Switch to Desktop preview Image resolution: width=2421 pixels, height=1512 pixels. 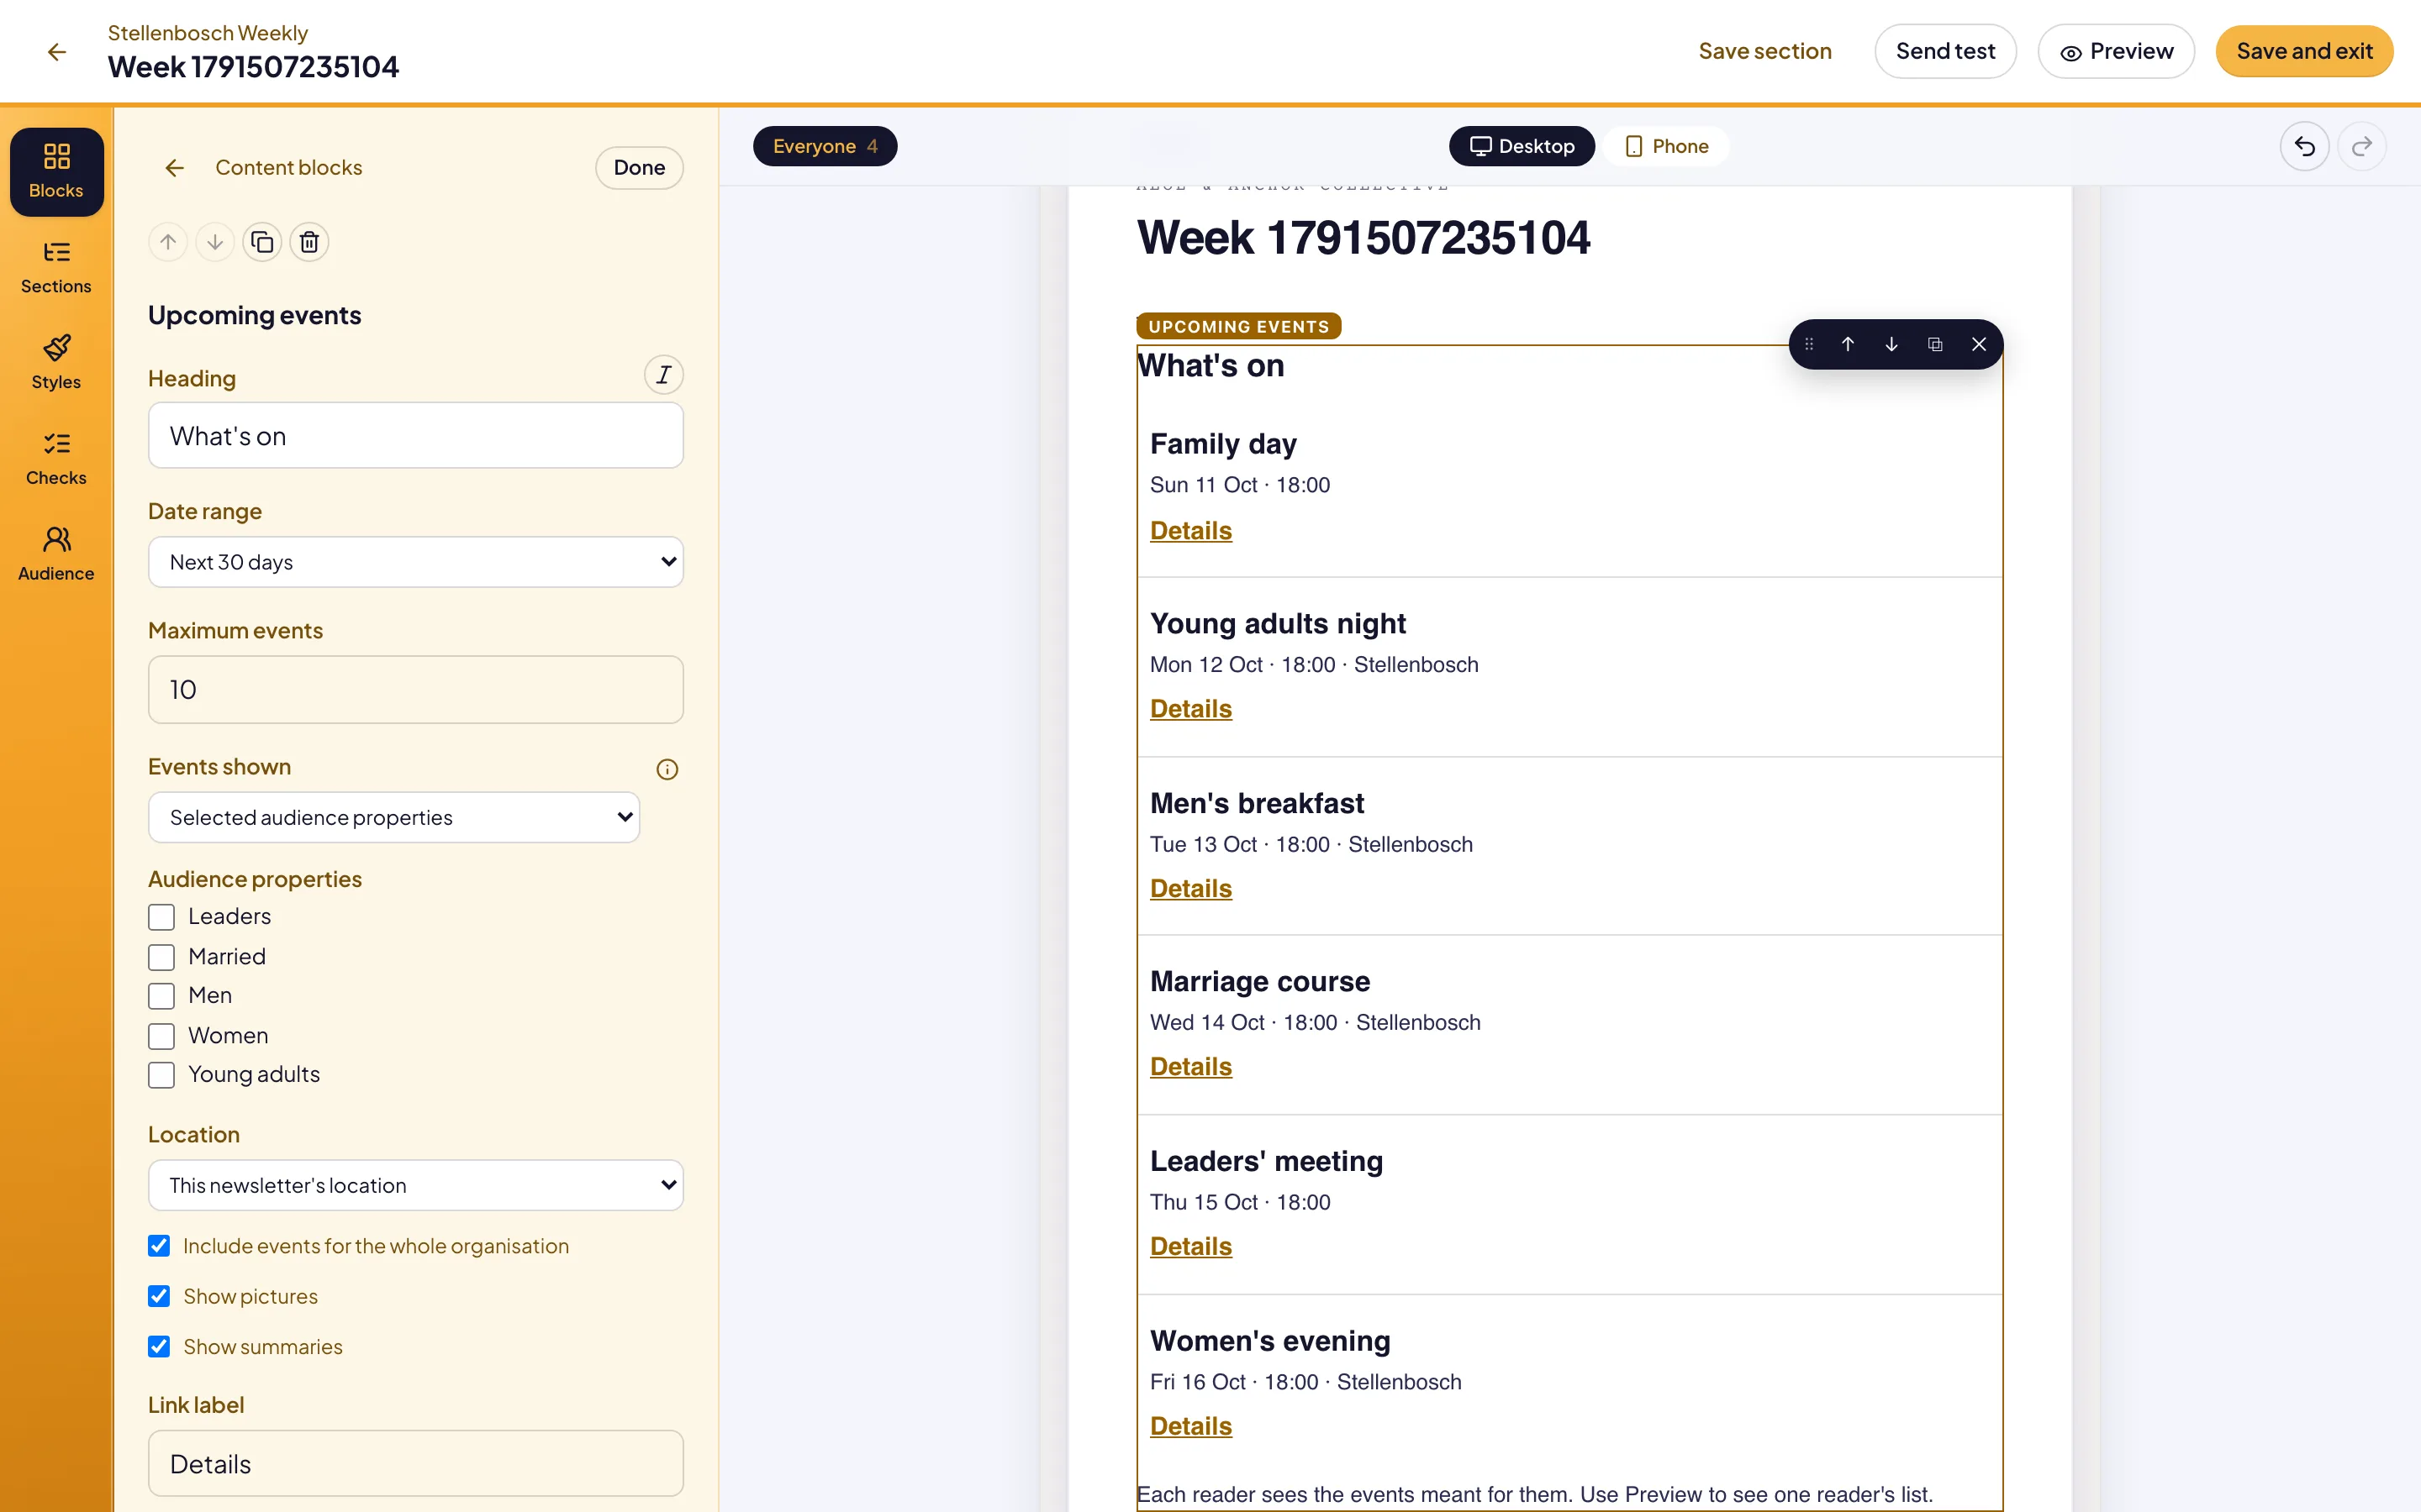(x=1521, y=146)
